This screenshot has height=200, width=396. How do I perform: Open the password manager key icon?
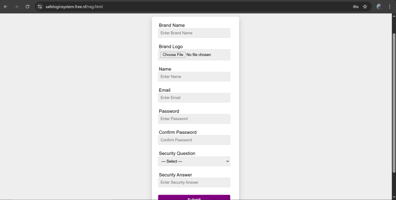coord(355,7)
